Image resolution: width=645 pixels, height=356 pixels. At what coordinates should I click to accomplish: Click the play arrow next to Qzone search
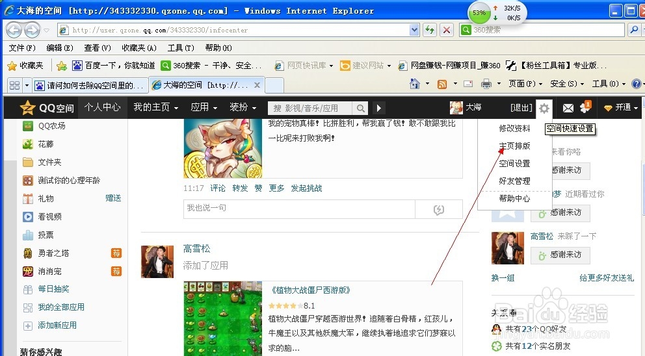click(378, 108)
